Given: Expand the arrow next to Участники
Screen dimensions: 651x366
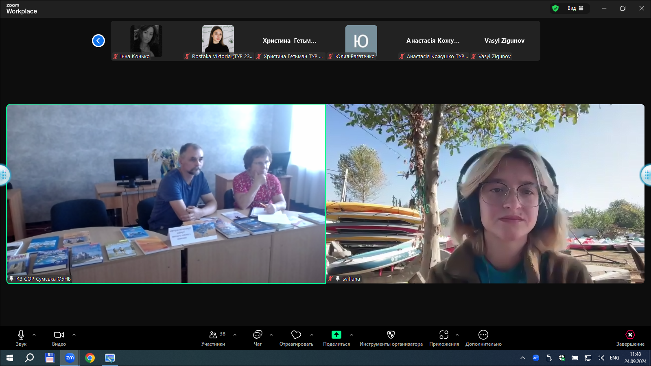Looking at the screenshot, I should [235, 335].
